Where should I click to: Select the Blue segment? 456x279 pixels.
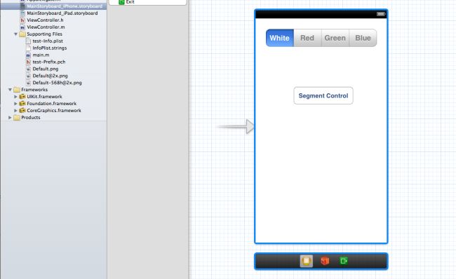click(363, 38)
